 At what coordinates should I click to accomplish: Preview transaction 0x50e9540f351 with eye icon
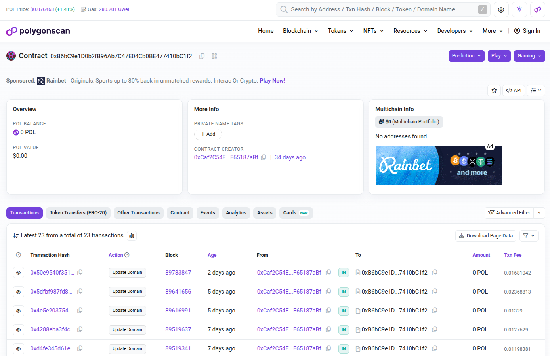coord(18,273)
